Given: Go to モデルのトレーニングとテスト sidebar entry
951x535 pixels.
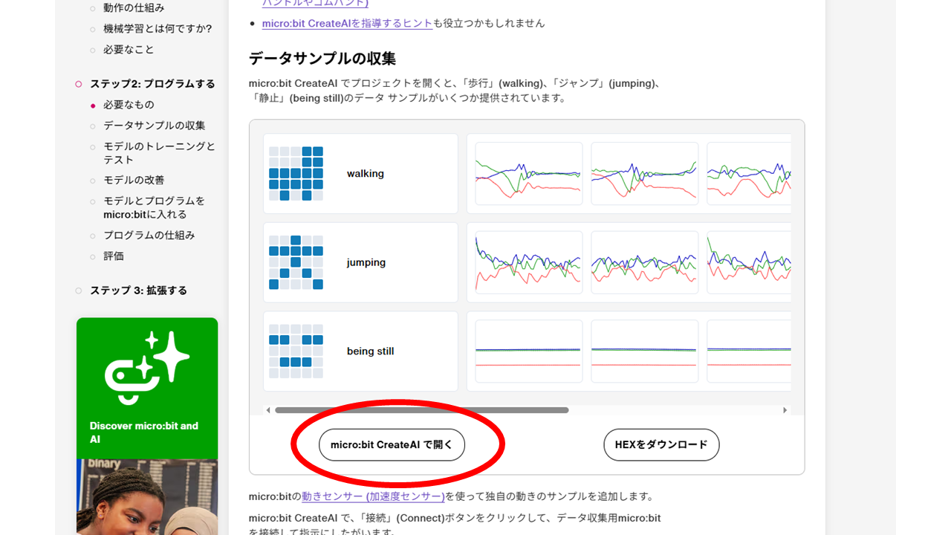Looking at the screenshot, I should (159, 153).
